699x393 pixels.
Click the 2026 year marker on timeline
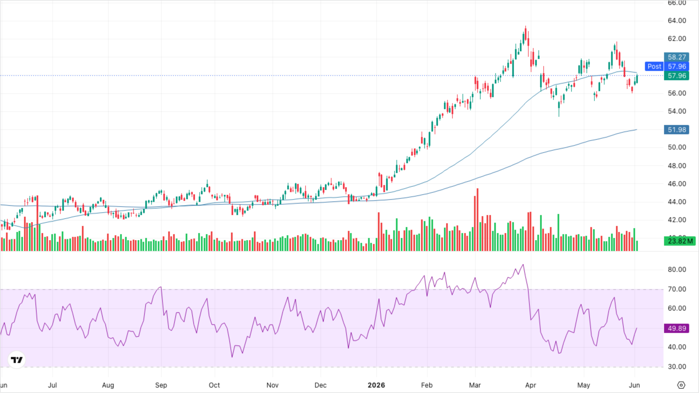(376, 385)
